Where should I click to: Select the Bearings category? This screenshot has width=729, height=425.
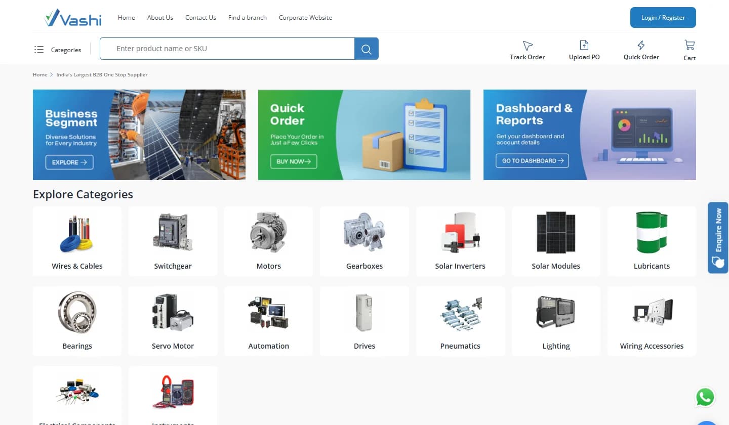click(x=77, y=321)
